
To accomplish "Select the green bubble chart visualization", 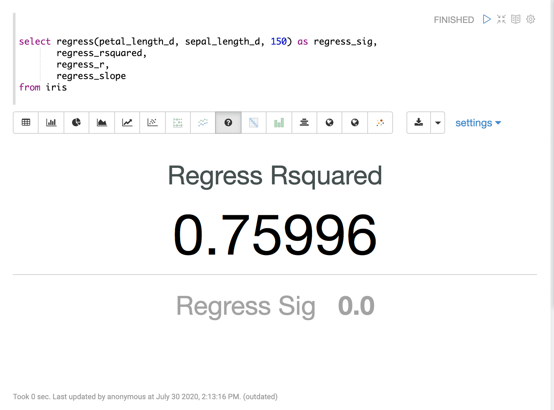I will pos(178,123).
